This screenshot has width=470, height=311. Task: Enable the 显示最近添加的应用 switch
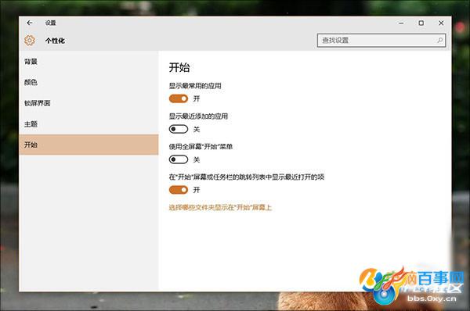[179, 129]
